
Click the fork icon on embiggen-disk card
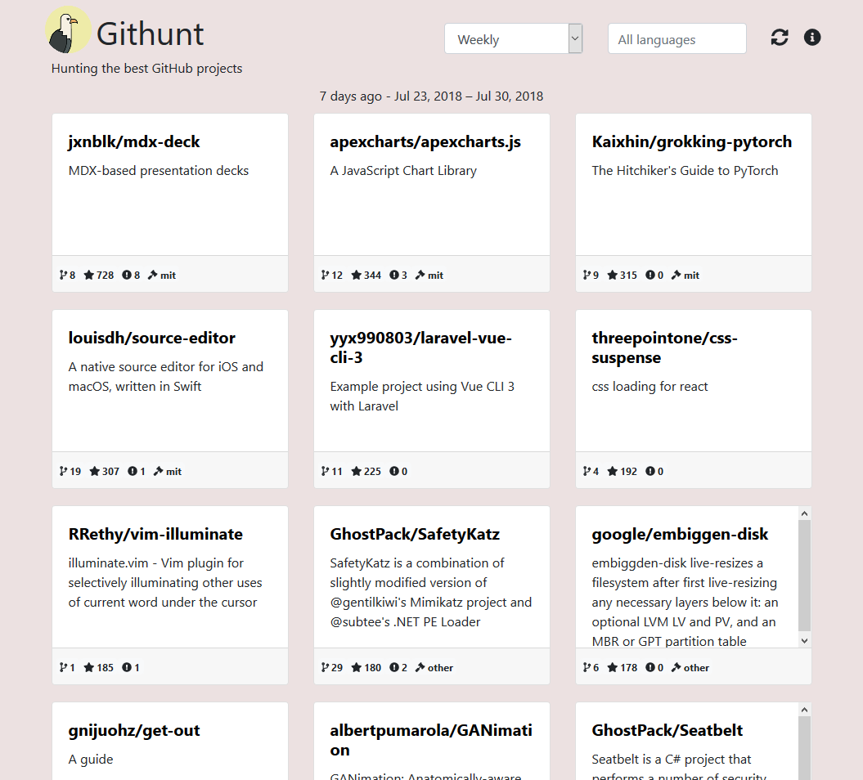pyautogui.click(x=587, y=668)
